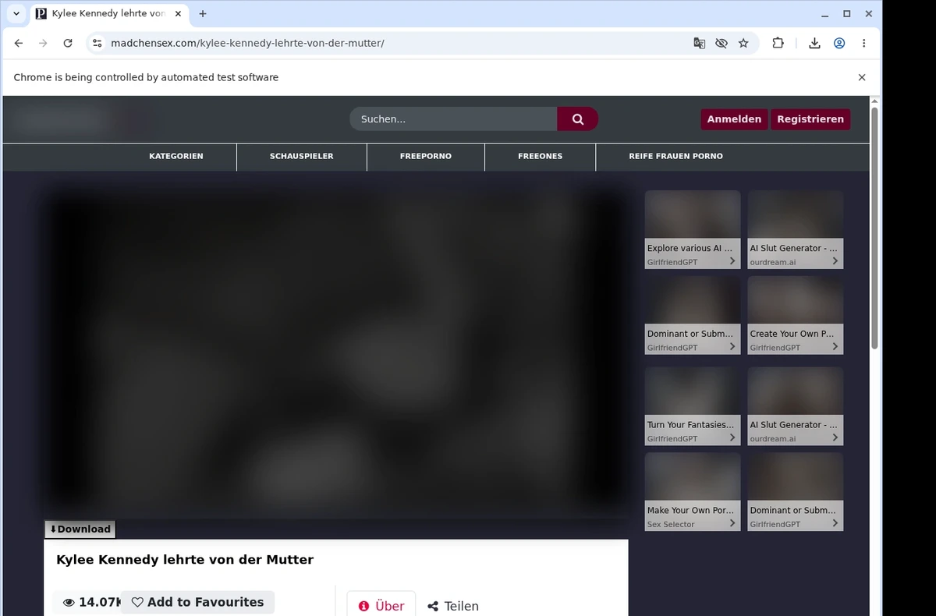Open the Create Your Own ad thumbnail
This screenshot has width=936, height=616.
pos(796,315)
